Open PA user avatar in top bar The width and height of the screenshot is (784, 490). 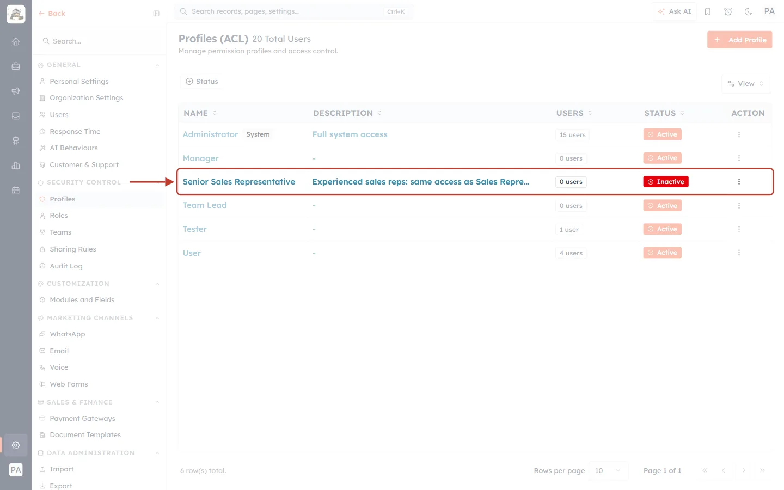pyautogui.click(x=769, y=11)
